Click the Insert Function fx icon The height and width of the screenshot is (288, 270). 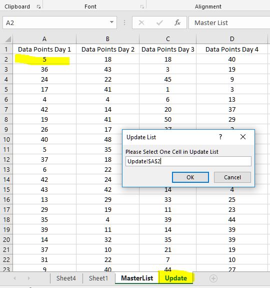(x=177, y=23)
